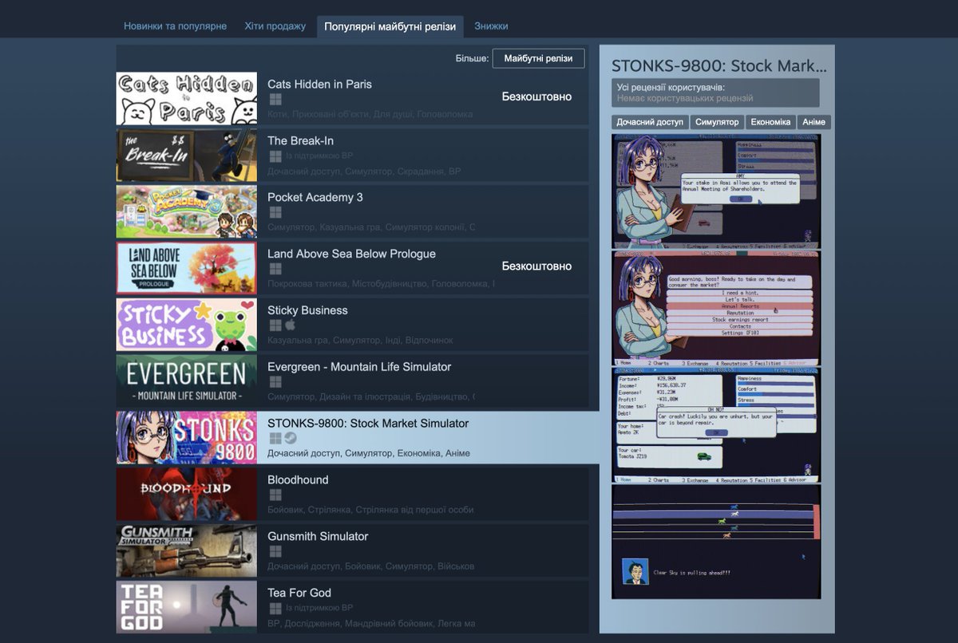Switch to the Хіти продажу tab
Viewport: 958px width, 643px height.
point(275,26)
